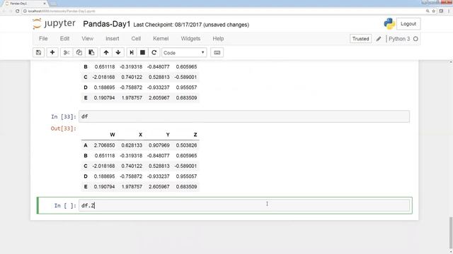Screen dimensions: 453x254
Task: Reload page in browser toolbar
Action: (17, 11)
